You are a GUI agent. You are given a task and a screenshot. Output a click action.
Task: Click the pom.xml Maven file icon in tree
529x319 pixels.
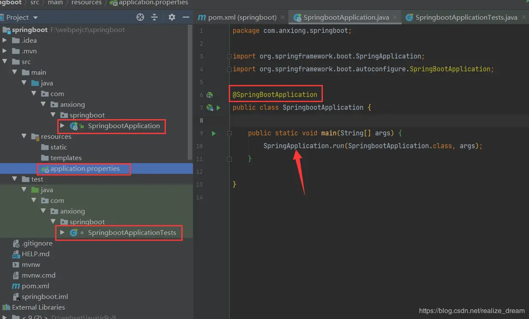pyautogui.click(x=16, y=286)
